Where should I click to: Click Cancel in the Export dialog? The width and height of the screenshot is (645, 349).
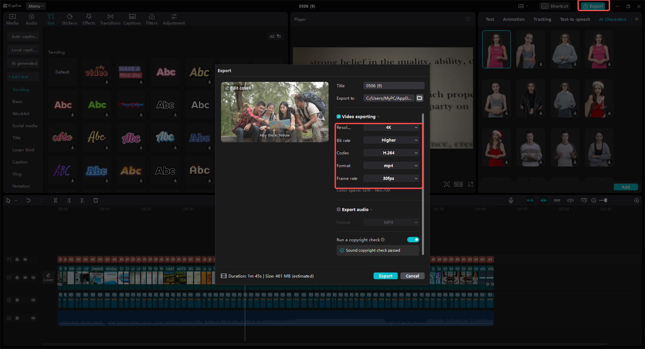pos(412,276)
